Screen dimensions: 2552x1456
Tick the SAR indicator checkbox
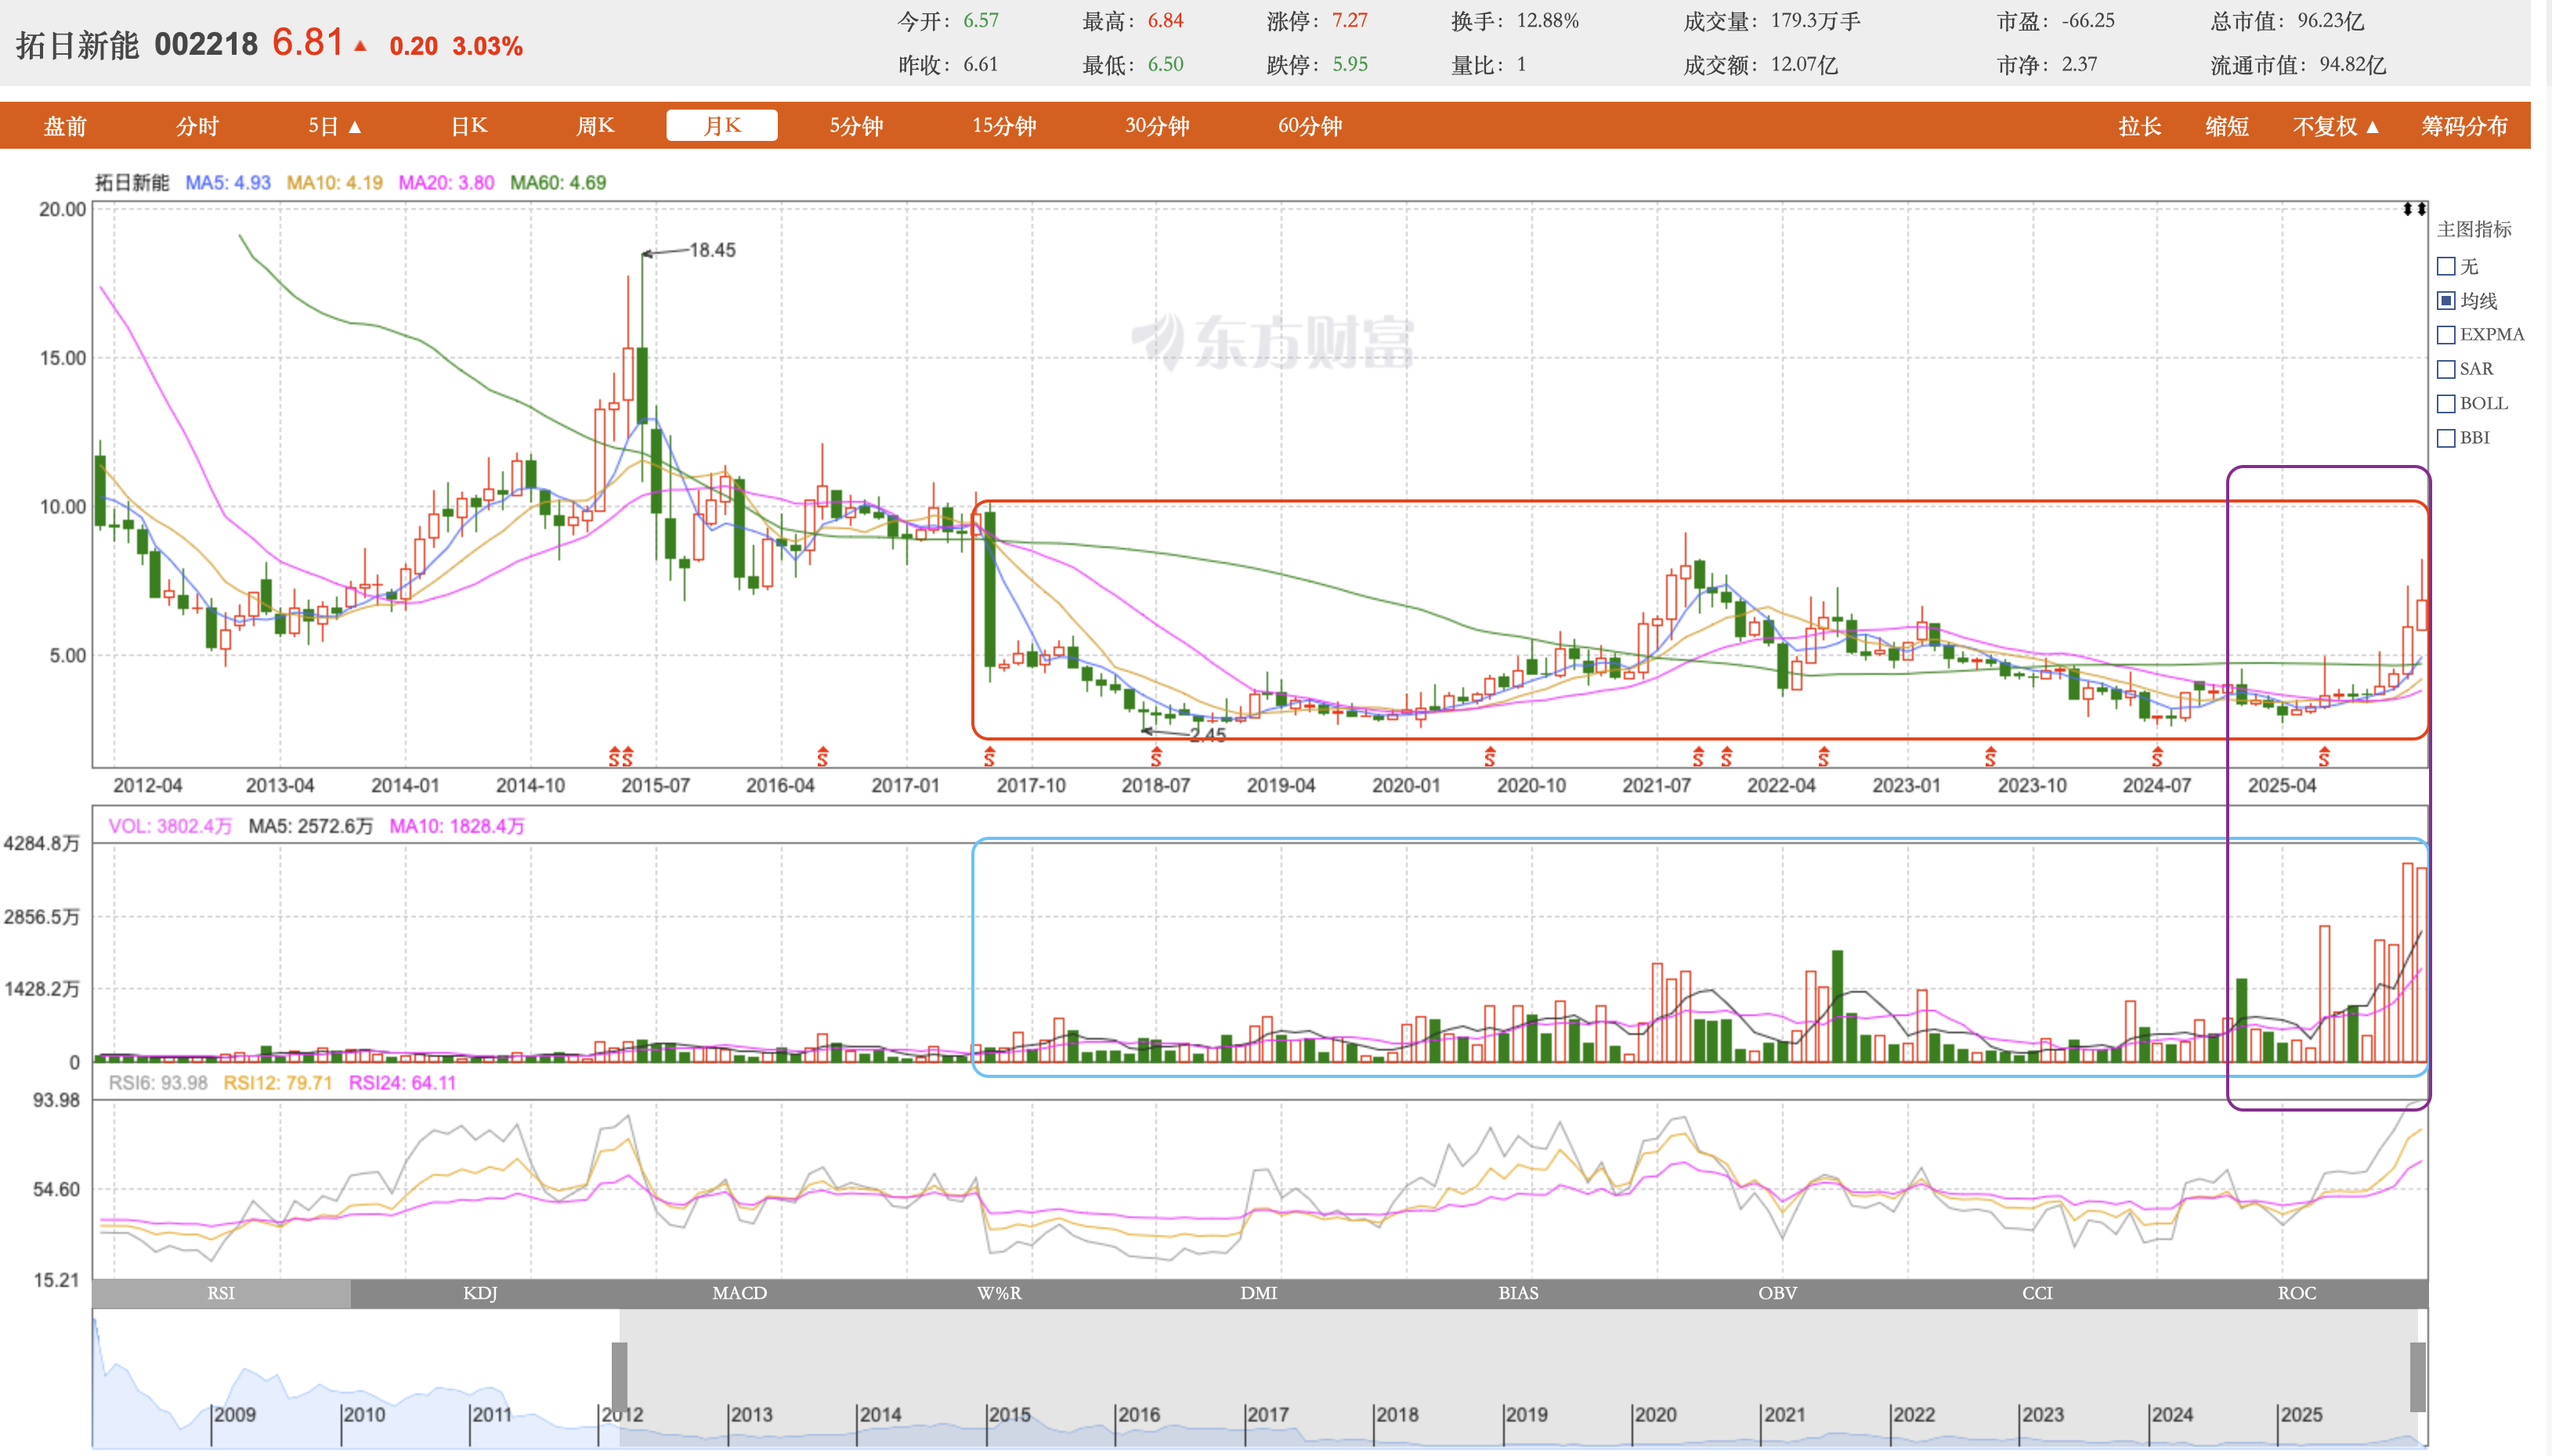point(2446,369)
